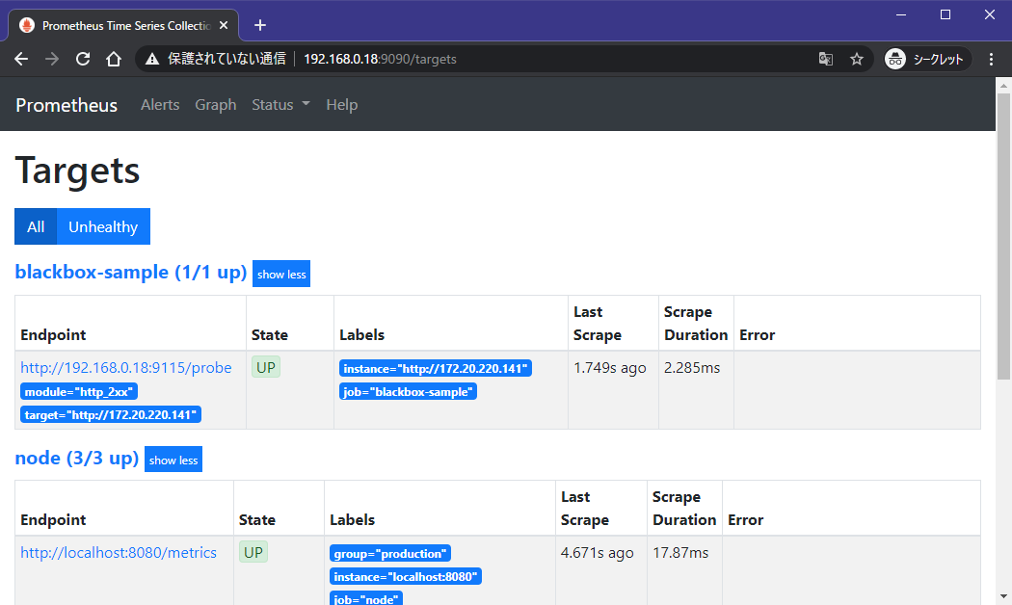Screen dimensions: 1012x605
Task: Open the Help nav item
Action: [x=341, y=104]
